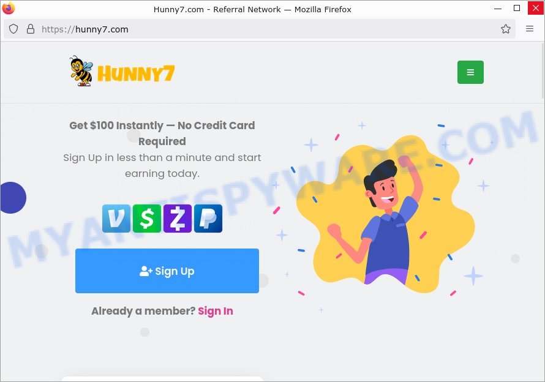Viewport: 545px width, 382px height.
Task: Click the Hunny7 bee mascot logo
Action: [81, 71]
